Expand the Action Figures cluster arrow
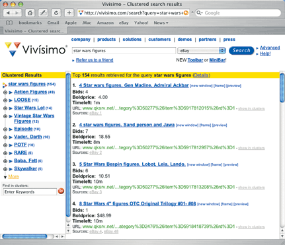The height and width of the screenshot is (245, 285). coord(11,92)
